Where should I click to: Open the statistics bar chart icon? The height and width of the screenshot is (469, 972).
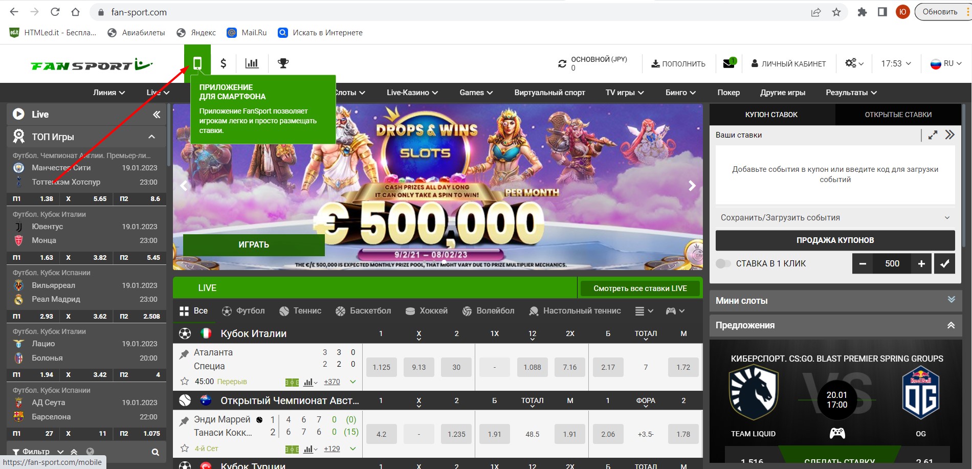pyautogui.click(x=252, y=63)
